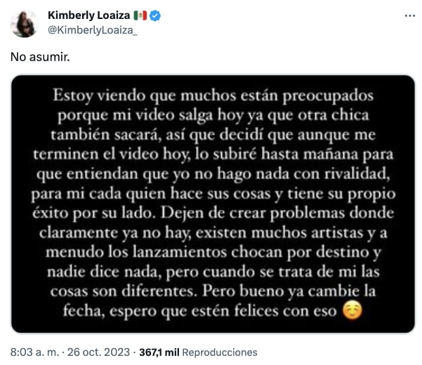Click the relieved face emoji in image
Screen dimensions: 422x365
(x=352, y=310)
